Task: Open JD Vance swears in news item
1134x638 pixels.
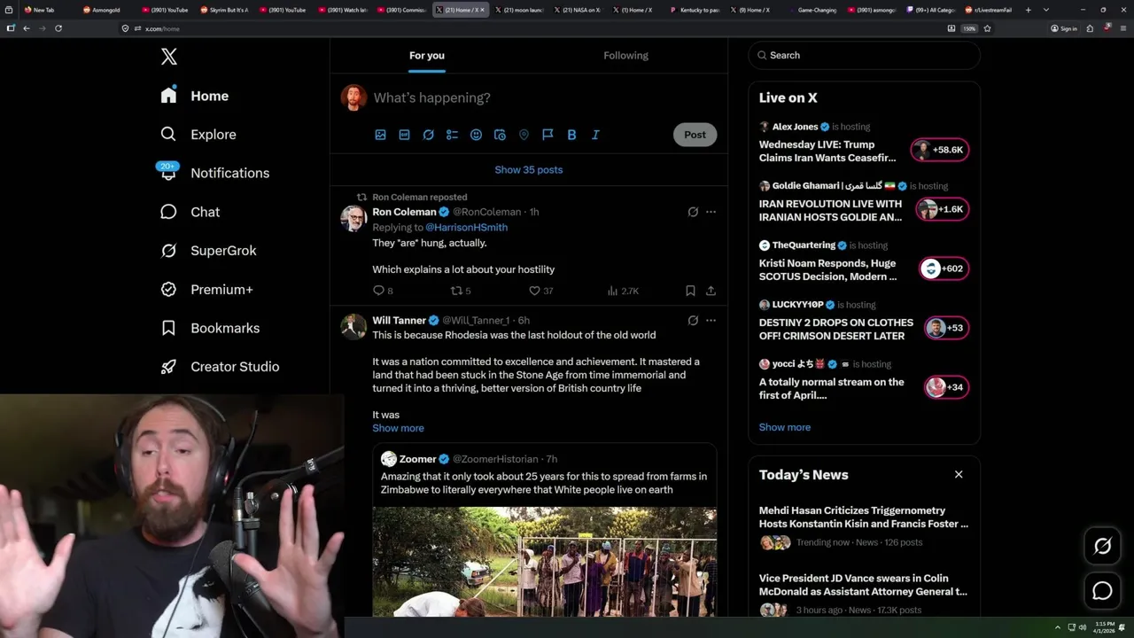Action: pyautogui.click(x=864, y=595)
